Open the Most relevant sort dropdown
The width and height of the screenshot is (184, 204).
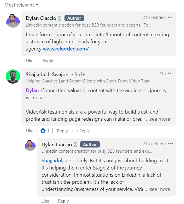tap(21, 5)
